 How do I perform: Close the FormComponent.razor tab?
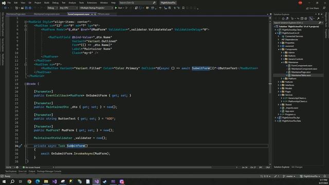pyautogui.click(x=95, y=14)
